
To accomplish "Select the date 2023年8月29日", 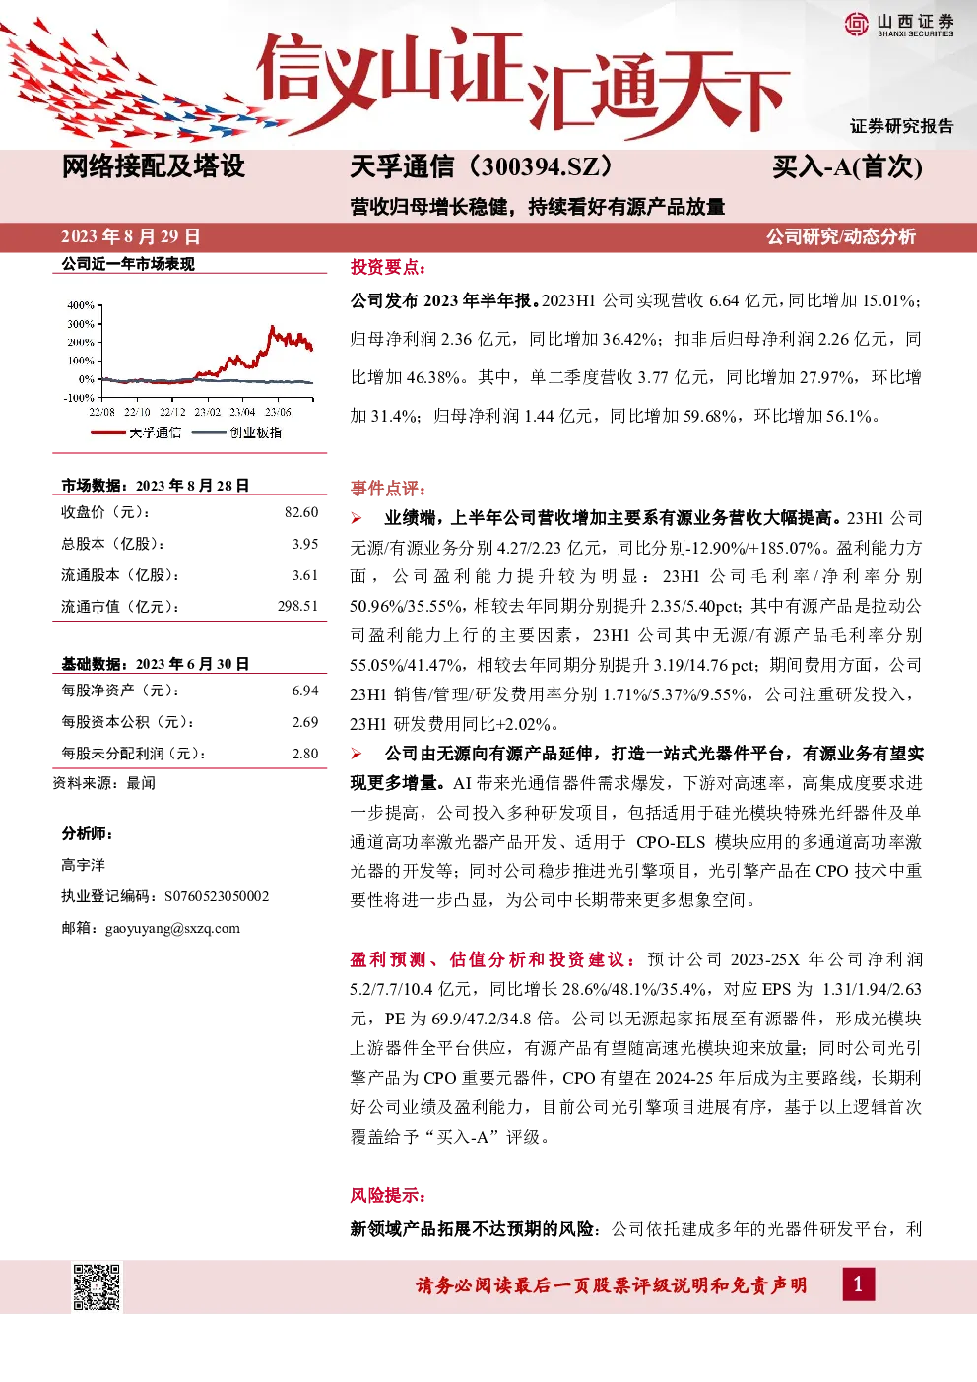I will pyautogui.click(x=130, y=236).
